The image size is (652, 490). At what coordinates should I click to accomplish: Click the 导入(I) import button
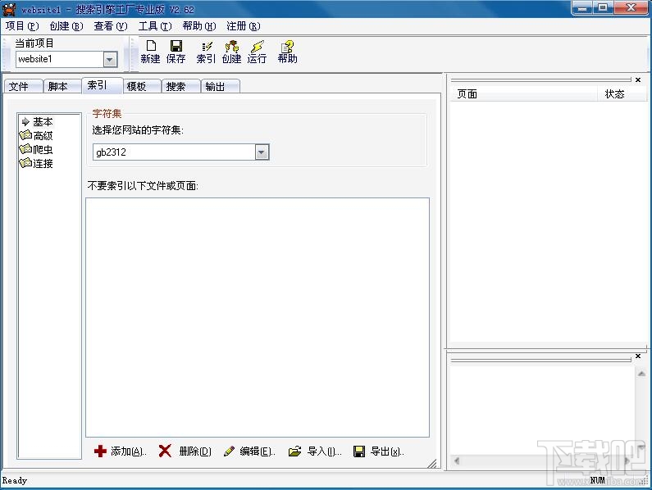(x=315, y=451)
